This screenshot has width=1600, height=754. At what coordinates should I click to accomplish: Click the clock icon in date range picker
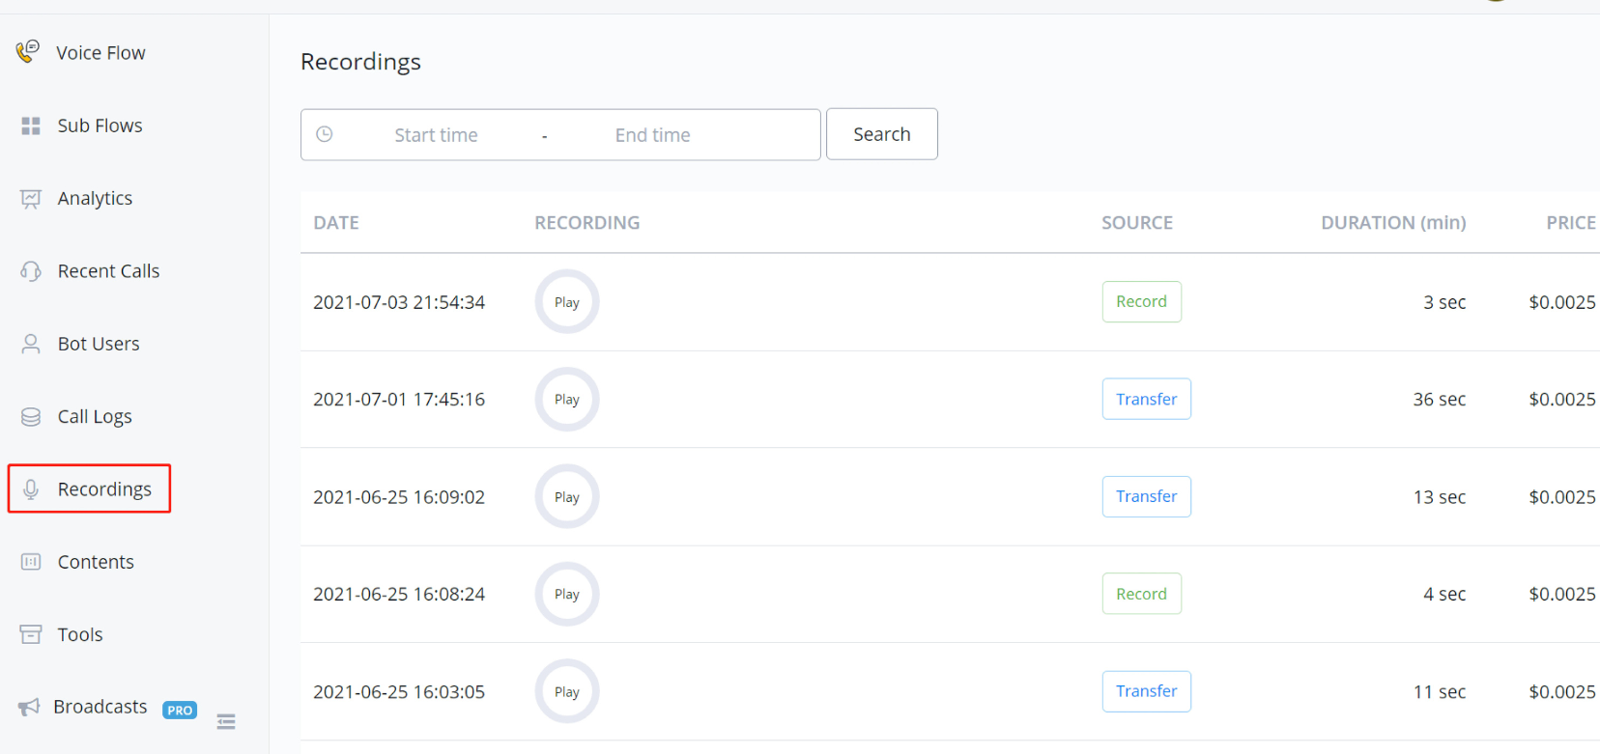coord(325,134)
